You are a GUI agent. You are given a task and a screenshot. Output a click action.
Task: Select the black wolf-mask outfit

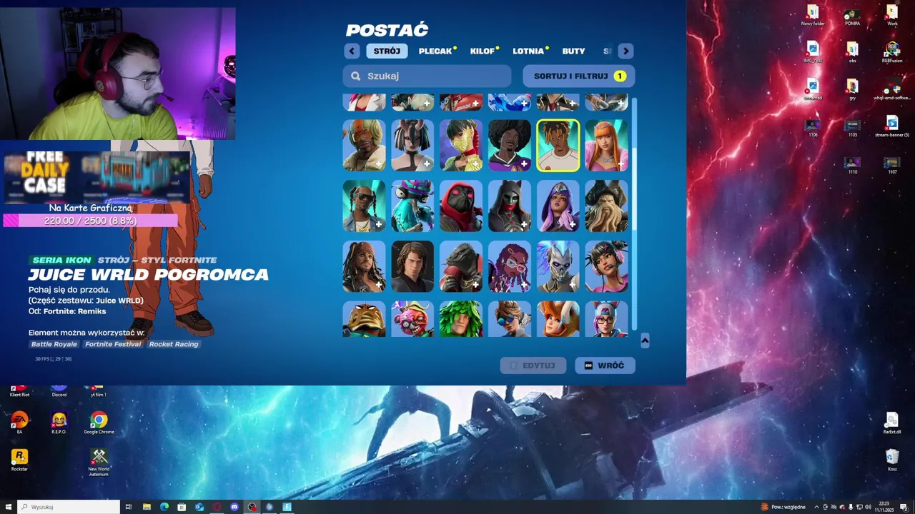click(510, 206)
